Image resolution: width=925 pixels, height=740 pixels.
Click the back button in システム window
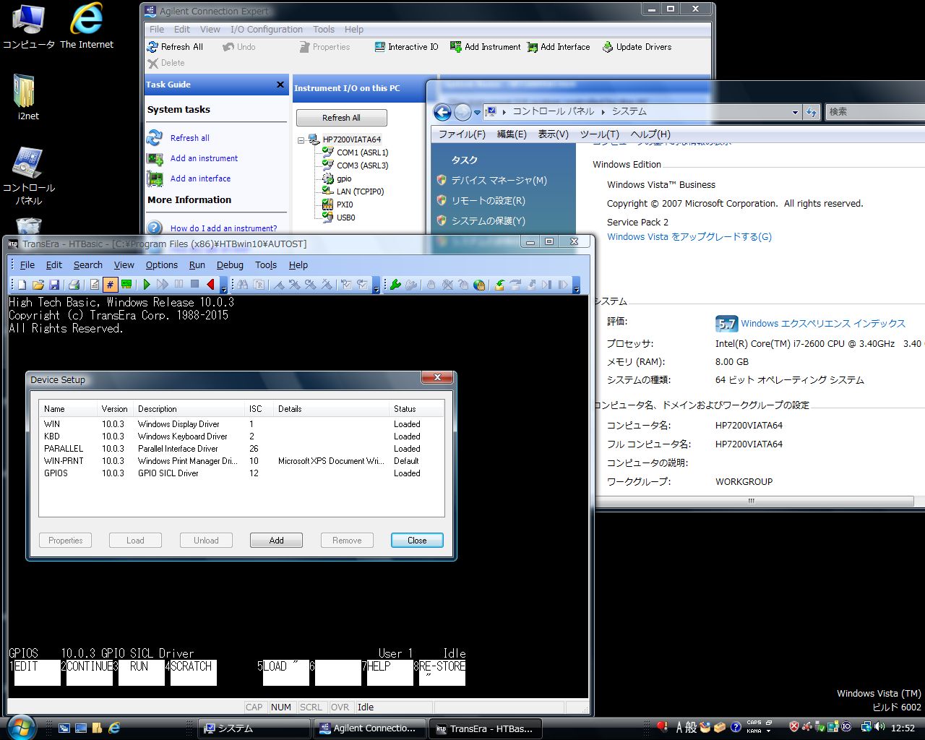442,112
